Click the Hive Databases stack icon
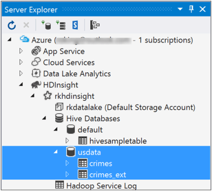This screenshot has width=212, height=191. click(x=59, y=118)
